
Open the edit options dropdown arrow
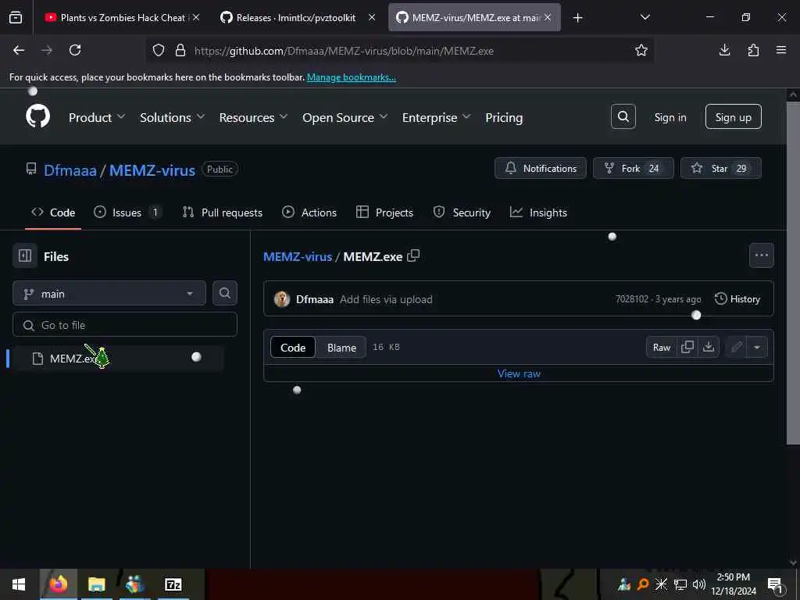pos(757,347)
